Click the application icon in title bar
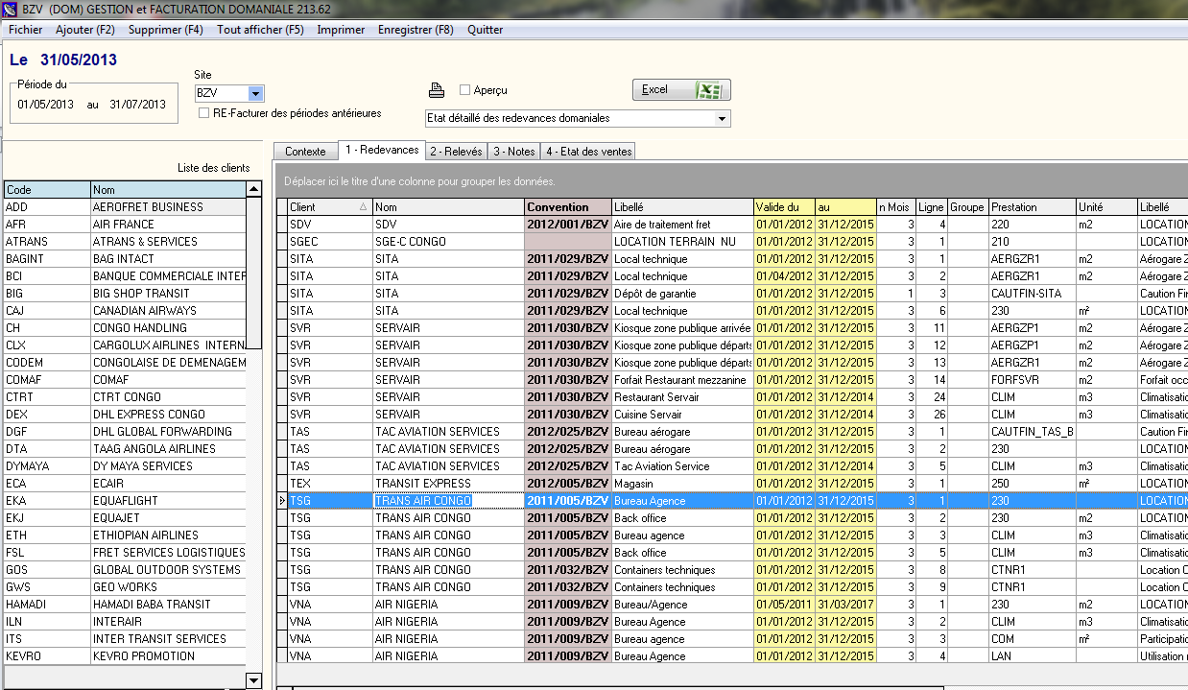 [10, 9]
